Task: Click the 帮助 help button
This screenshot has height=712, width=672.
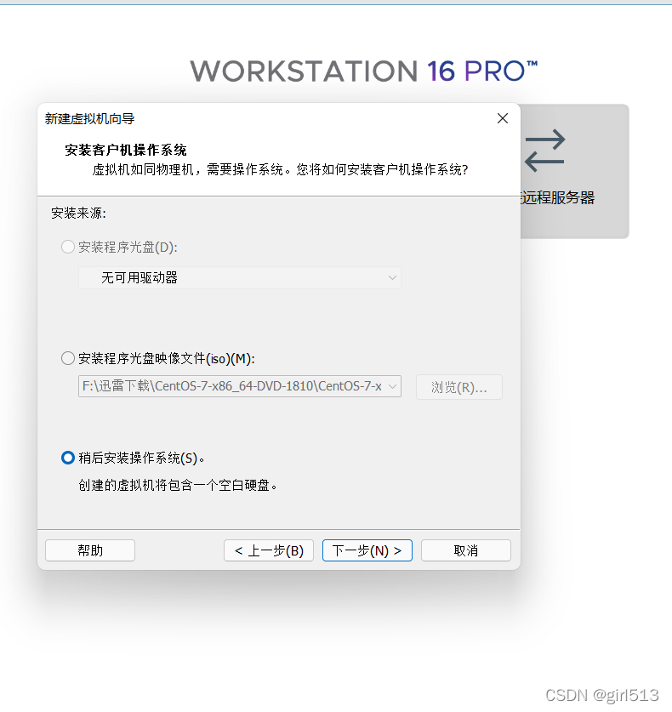Action: tap(90, 550)
